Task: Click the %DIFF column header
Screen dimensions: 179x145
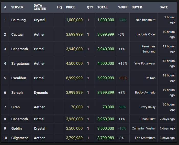Action: click(123, 7)
